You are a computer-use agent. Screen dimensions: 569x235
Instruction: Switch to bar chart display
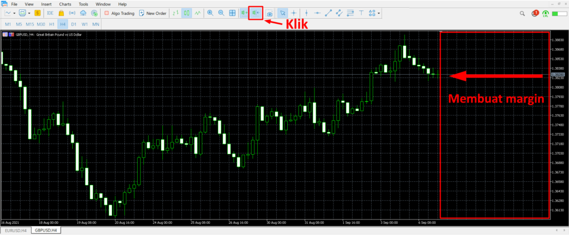tap(176, 13)
